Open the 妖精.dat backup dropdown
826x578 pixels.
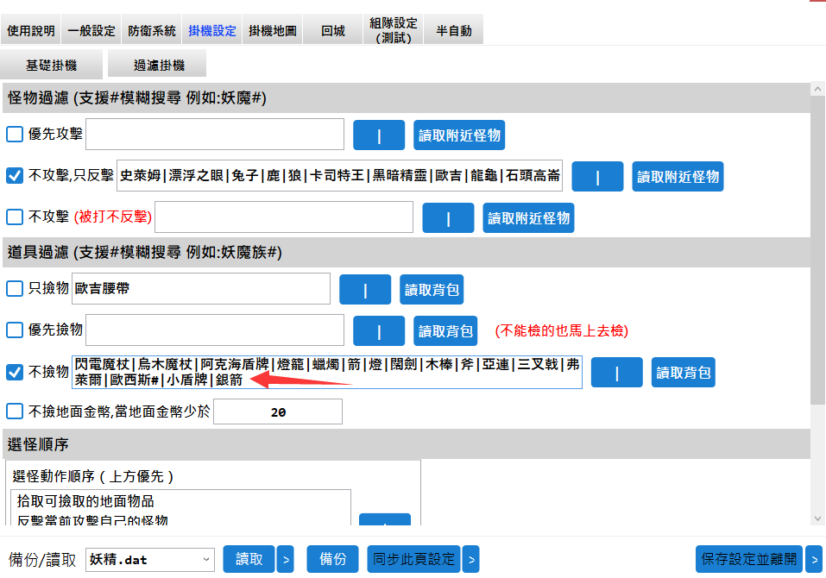pos(150,560)
